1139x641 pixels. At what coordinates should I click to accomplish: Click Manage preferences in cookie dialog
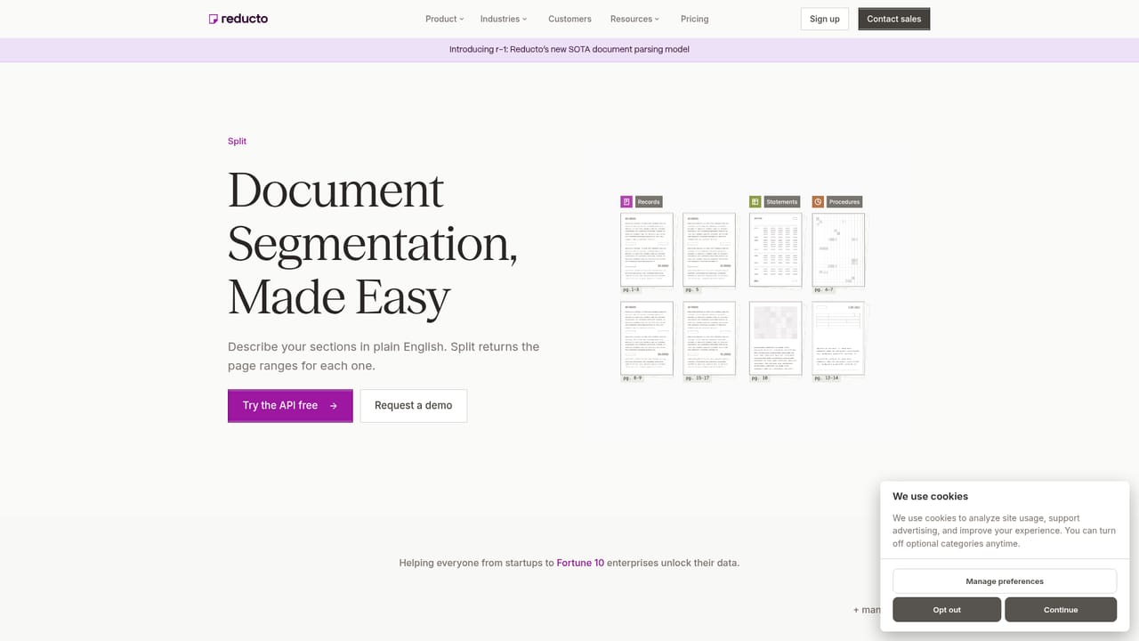1005,581
